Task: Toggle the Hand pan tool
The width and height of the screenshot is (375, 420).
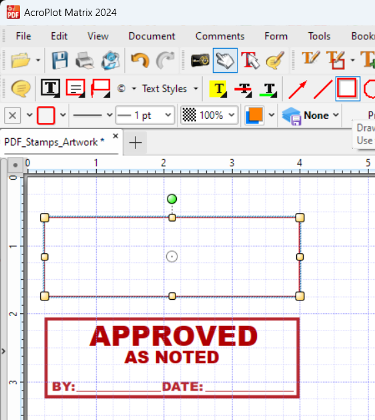Action: click(x=225, y=61)
